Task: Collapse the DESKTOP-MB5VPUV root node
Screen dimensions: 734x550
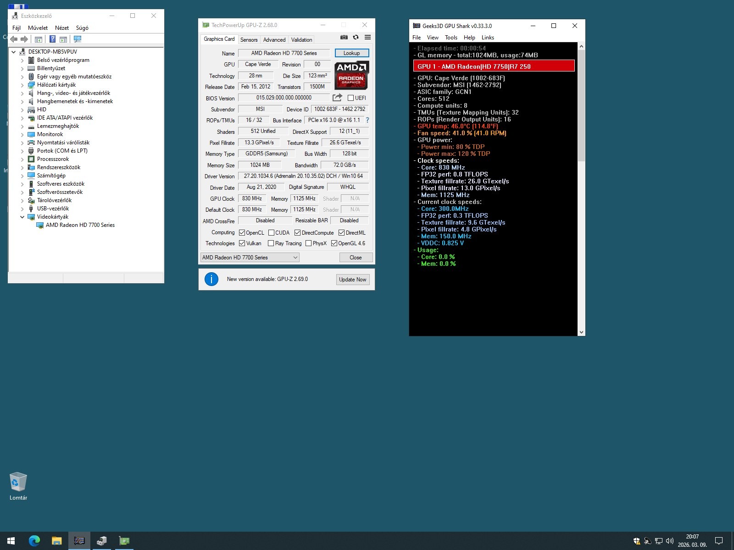Action: click(x=14, y=52)
